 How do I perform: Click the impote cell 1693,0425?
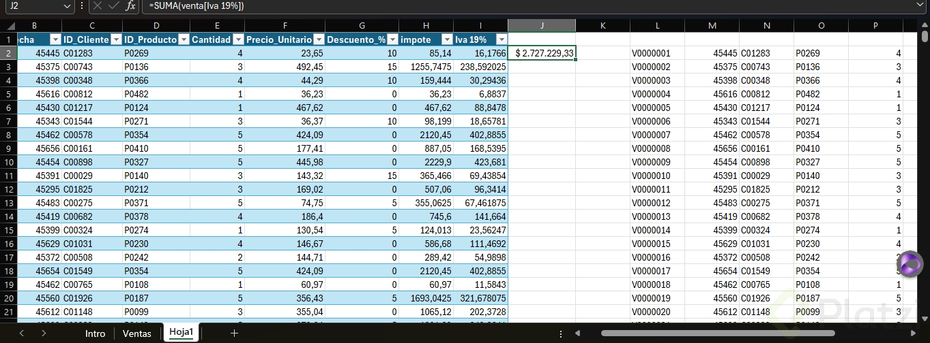click(x=426, y=298)
